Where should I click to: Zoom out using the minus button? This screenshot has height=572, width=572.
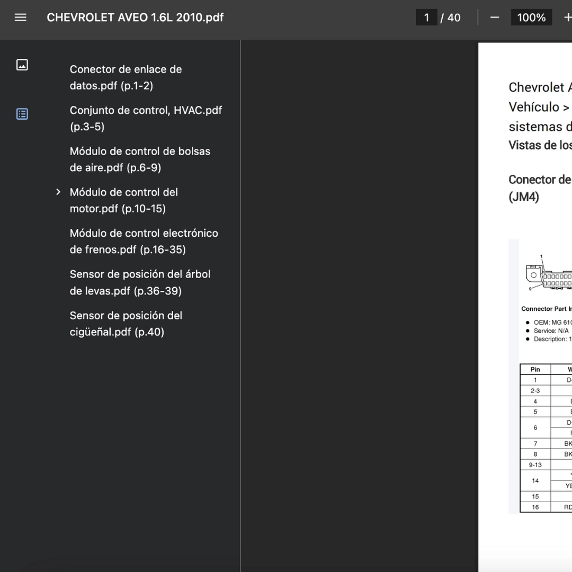(495, 17)
